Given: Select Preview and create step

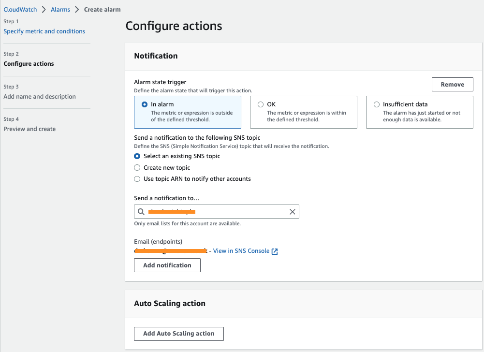Looking at the screenshot, I should tap(29, 129).
